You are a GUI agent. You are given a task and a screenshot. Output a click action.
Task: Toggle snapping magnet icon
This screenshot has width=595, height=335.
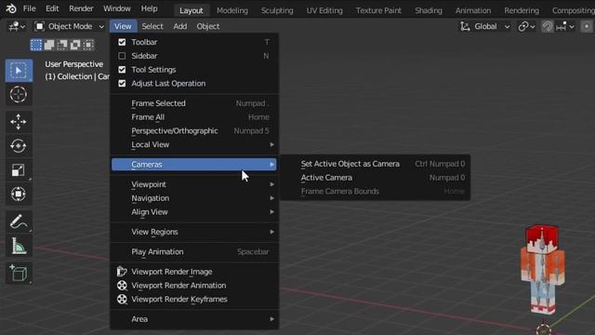[x=548, y=26]
